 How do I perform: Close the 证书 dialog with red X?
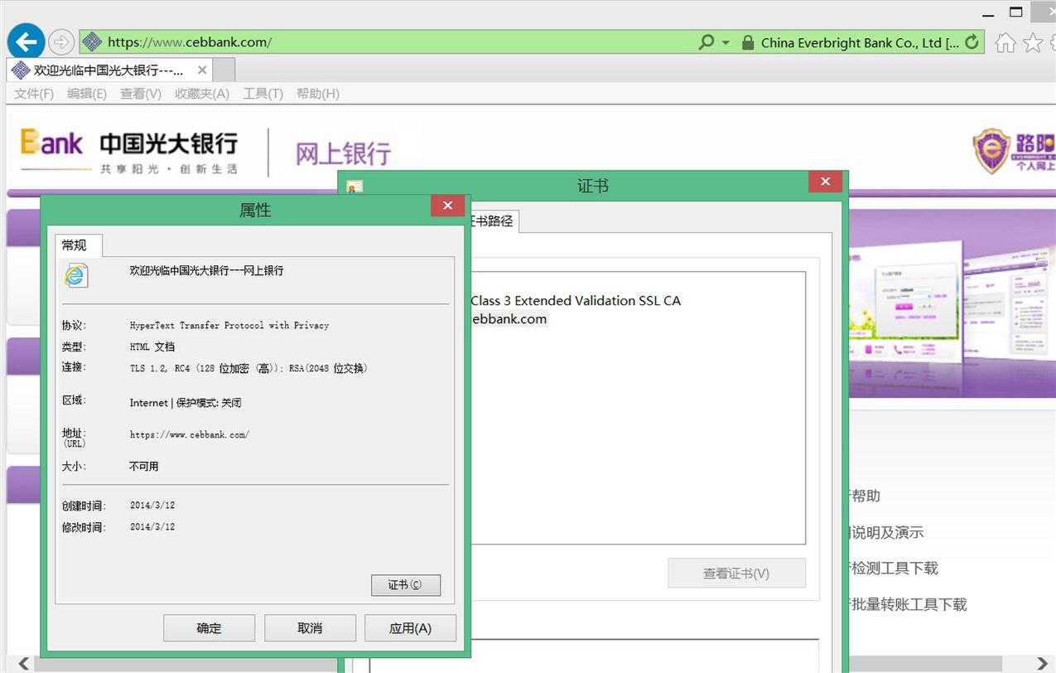pyautogui.click(x=825, y=182)
